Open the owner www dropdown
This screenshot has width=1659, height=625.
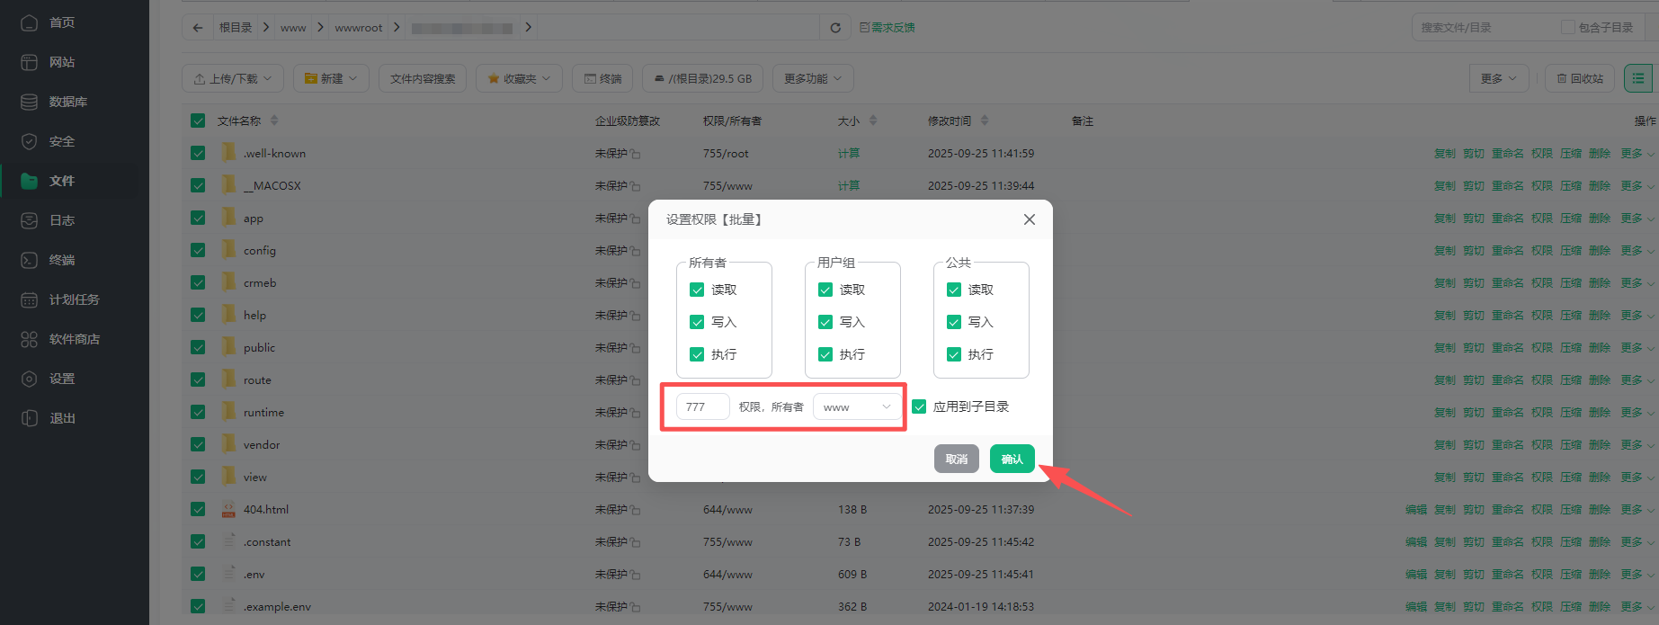click(x=857, y=407)
